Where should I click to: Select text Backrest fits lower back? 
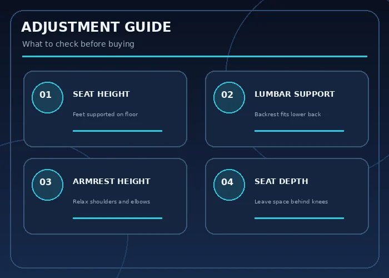[287, 114]
